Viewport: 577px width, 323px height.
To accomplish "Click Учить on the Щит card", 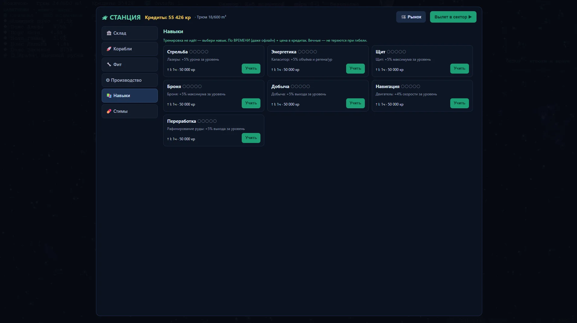I will 459,68.
